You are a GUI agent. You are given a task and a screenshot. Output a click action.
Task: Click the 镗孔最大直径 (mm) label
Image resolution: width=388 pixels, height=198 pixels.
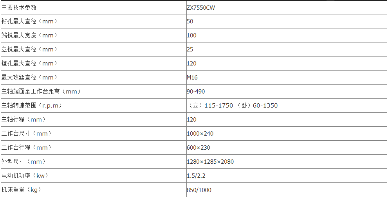[x=29, y=64]
